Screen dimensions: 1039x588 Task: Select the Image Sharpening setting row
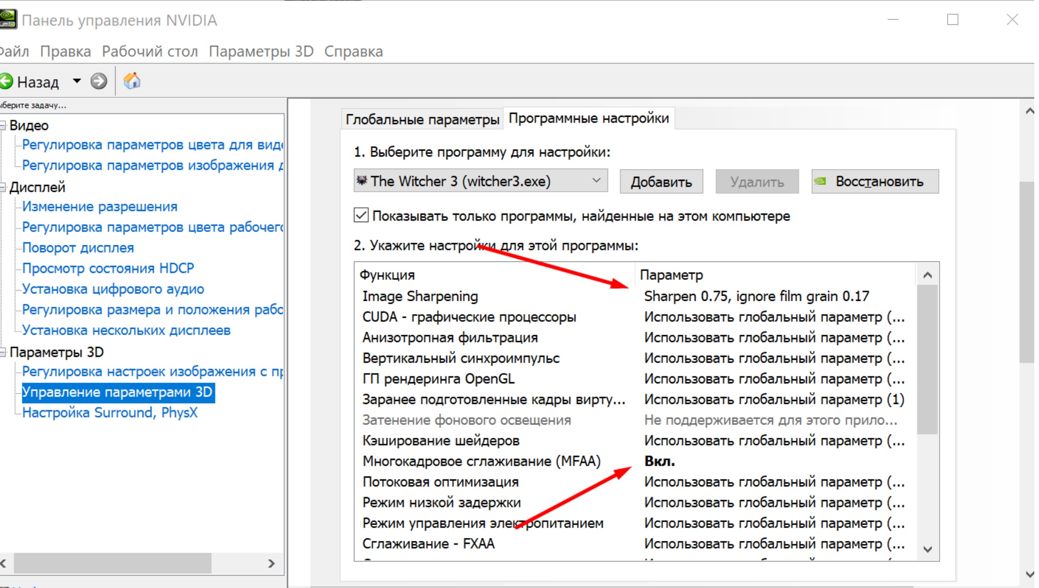click(x=420, y=296)
